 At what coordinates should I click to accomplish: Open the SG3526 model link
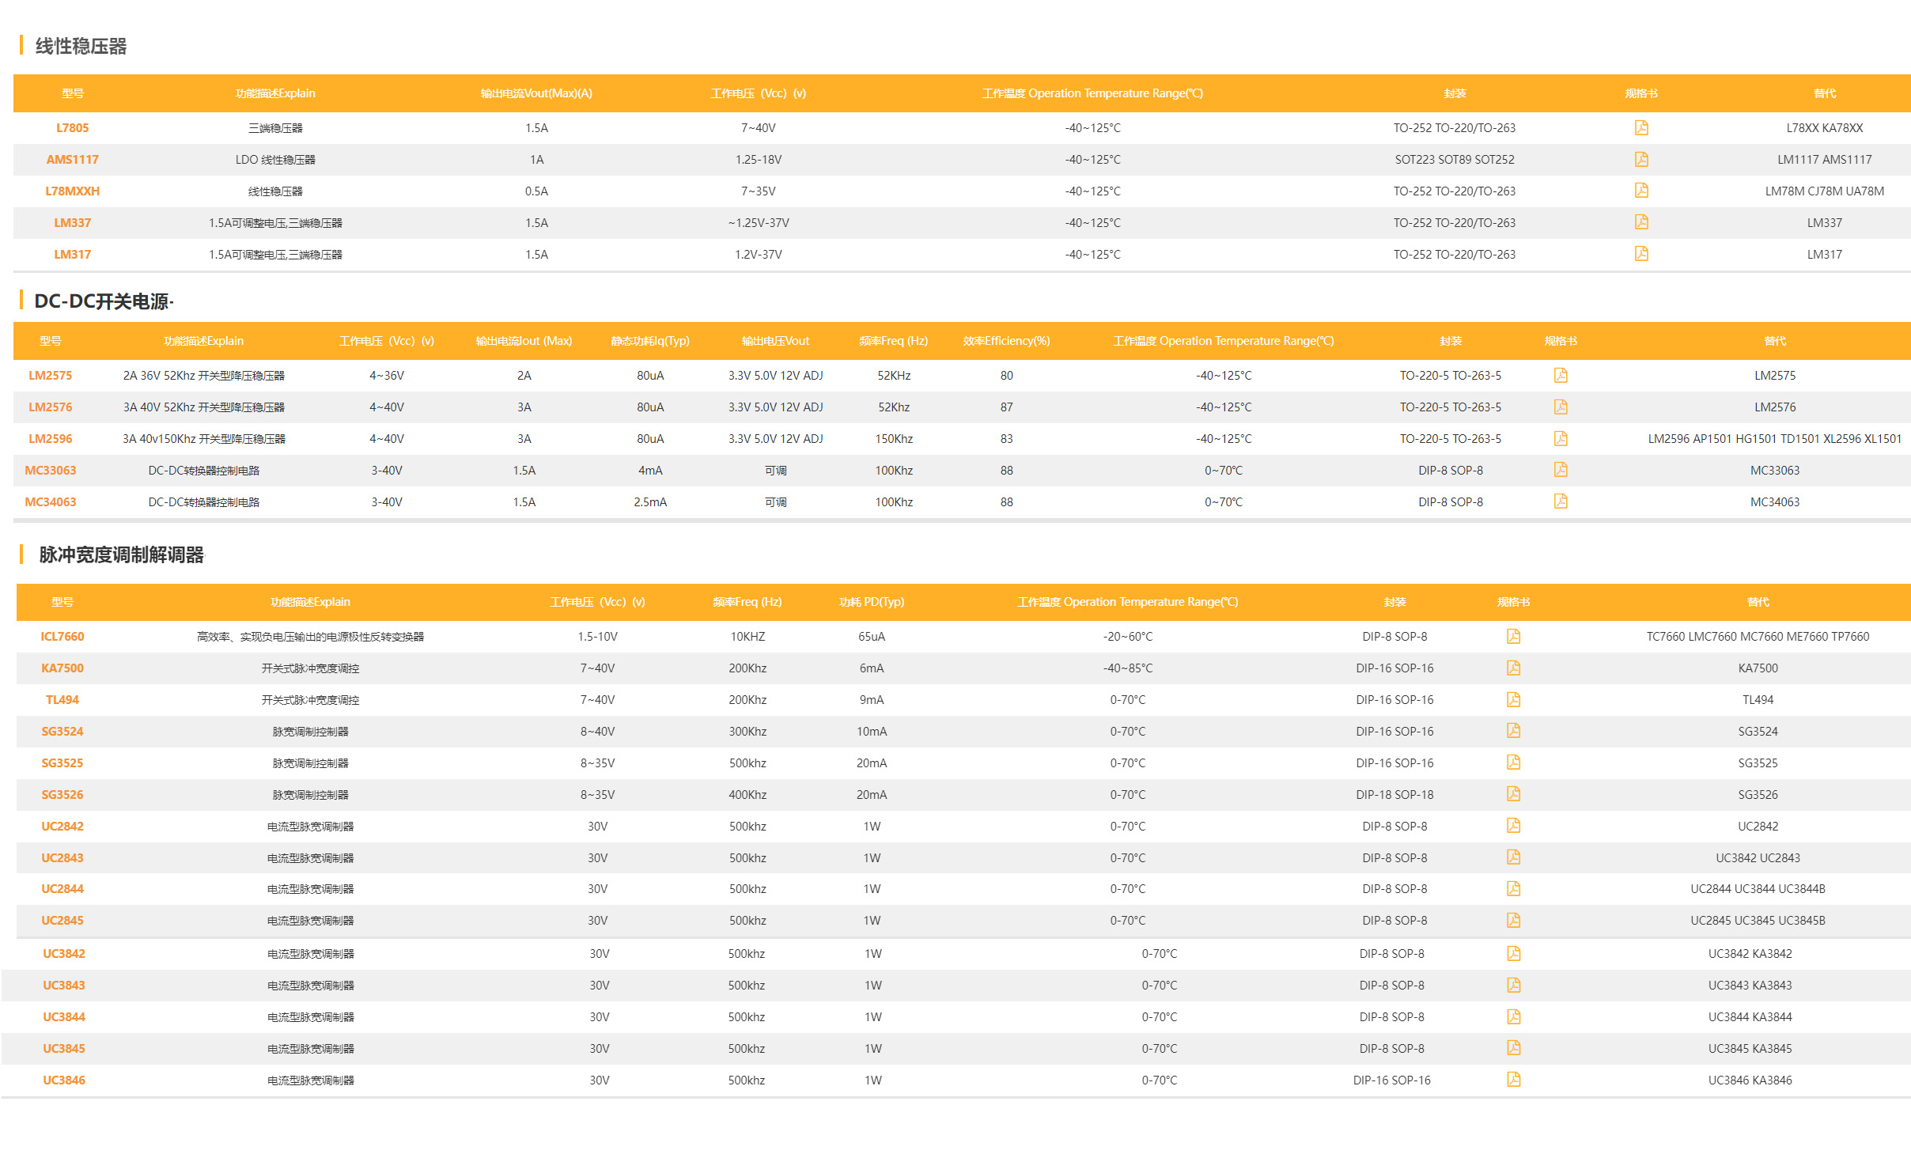(x=62, y=795)
